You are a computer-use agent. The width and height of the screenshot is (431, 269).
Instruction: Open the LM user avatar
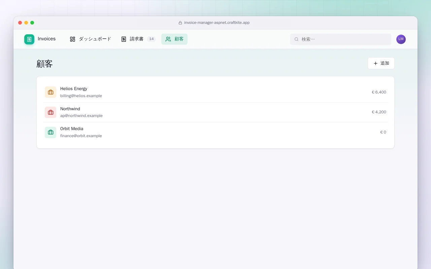point(401,39)
